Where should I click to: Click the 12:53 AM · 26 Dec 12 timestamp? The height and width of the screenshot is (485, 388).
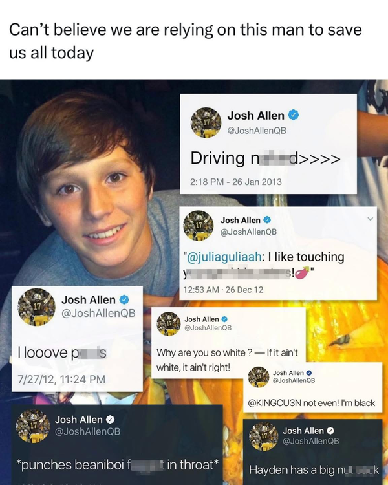point(223,290)
